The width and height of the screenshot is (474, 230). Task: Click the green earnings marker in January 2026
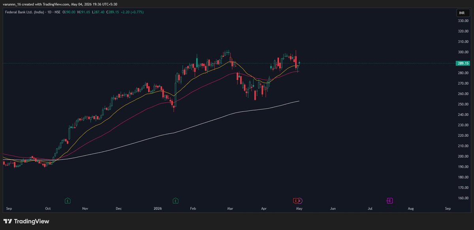tap(175, 201)
